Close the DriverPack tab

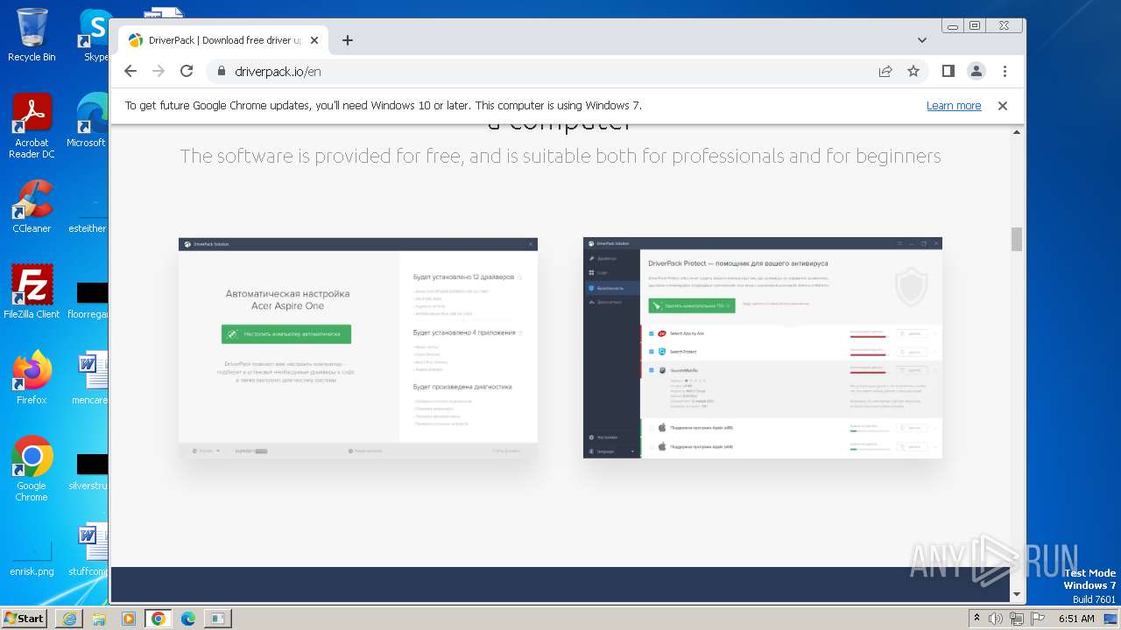click(314, 40)
